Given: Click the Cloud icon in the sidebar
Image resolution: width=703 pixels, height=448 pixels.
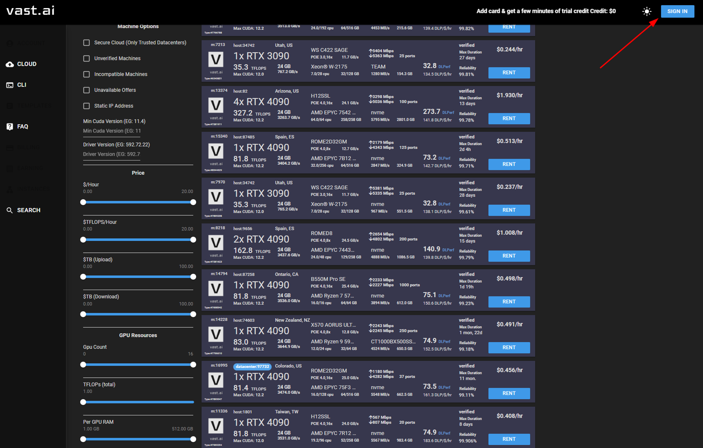Looking at the screenshot, I should (10, 64).
